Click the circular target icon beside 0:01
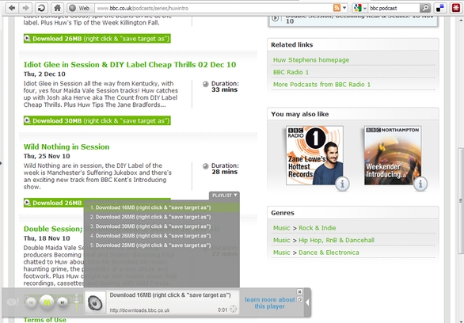The width and height of the screenshot is (464, 323). 234,310
